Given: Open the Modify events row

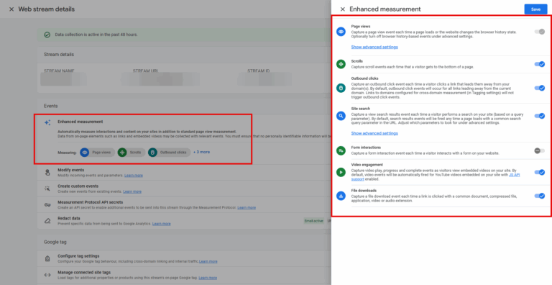Looking at the screenshot, I should 184,173.
